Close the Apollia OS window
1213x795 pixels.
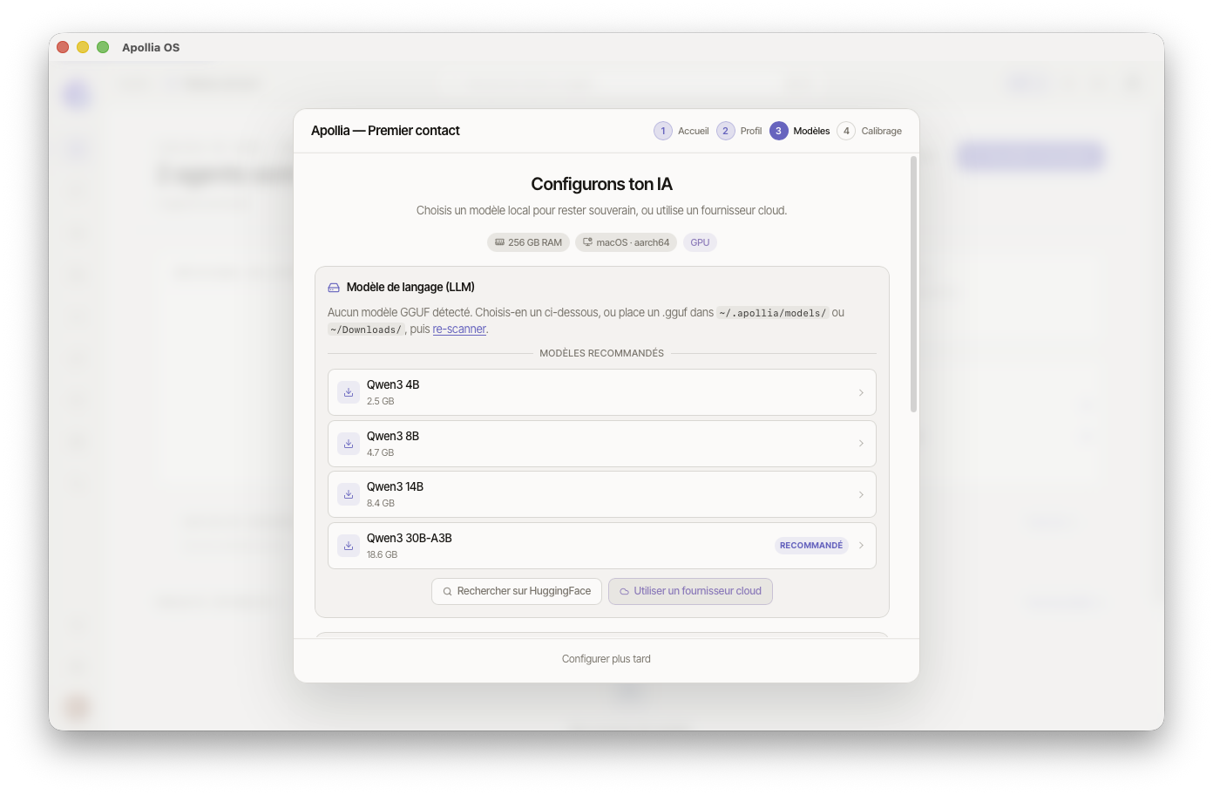(63, 47)
